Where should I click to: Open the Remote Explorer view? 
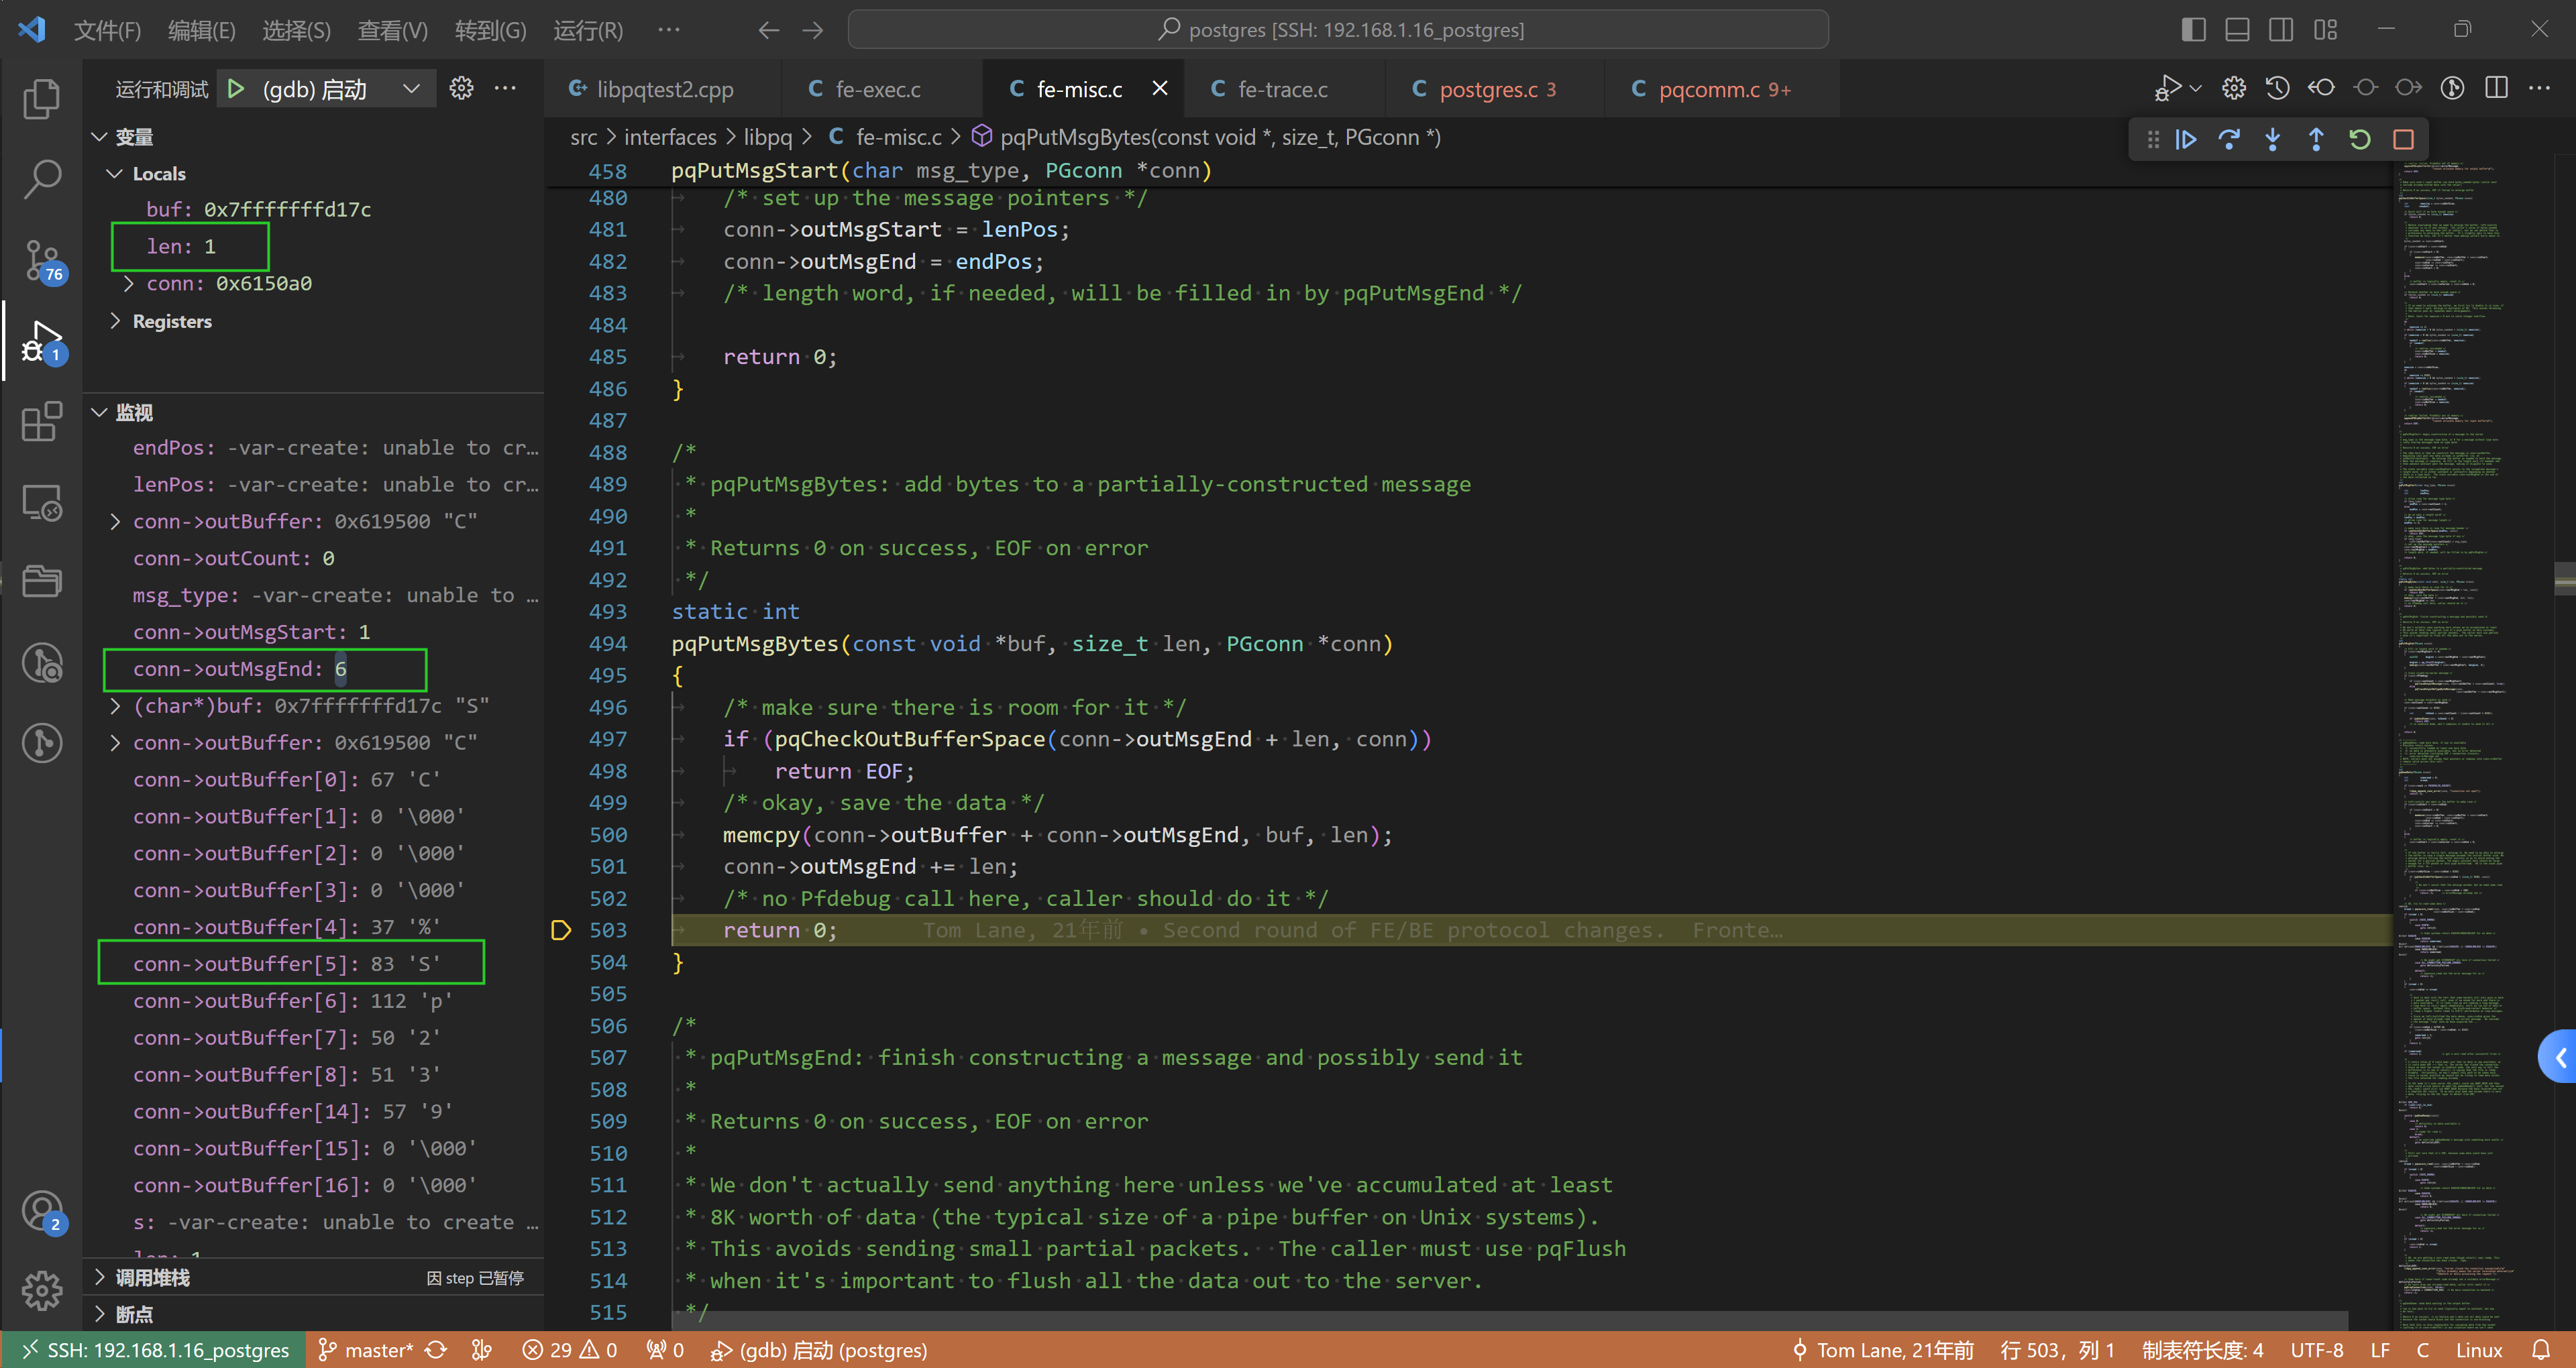41,502
